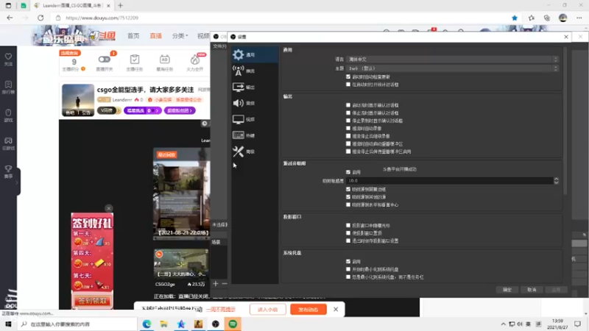Add a scene with the OBS plus icon
589x331 pixels.
click(216, 284)
